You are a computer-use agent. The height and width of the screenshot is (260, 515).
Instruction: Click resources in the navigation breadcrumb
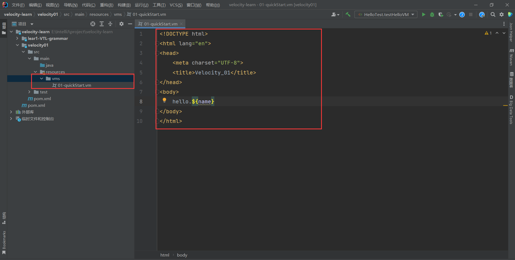(x=99, y=14)
